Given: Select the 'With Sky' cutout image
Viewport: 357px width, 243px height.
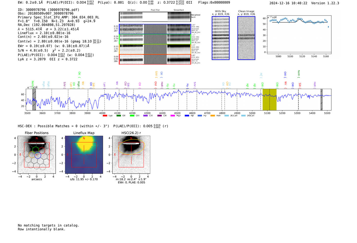Looking at the screenshot, I should click(x=221, y=38).
